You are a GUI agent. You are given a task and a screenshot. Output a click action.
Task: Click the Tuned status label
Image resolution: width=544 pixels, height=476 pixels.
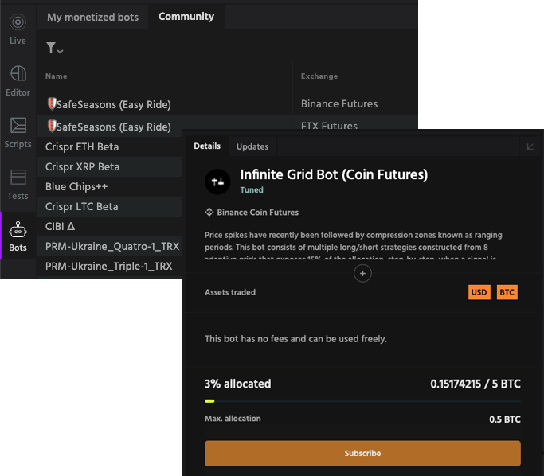coord(252,190)
